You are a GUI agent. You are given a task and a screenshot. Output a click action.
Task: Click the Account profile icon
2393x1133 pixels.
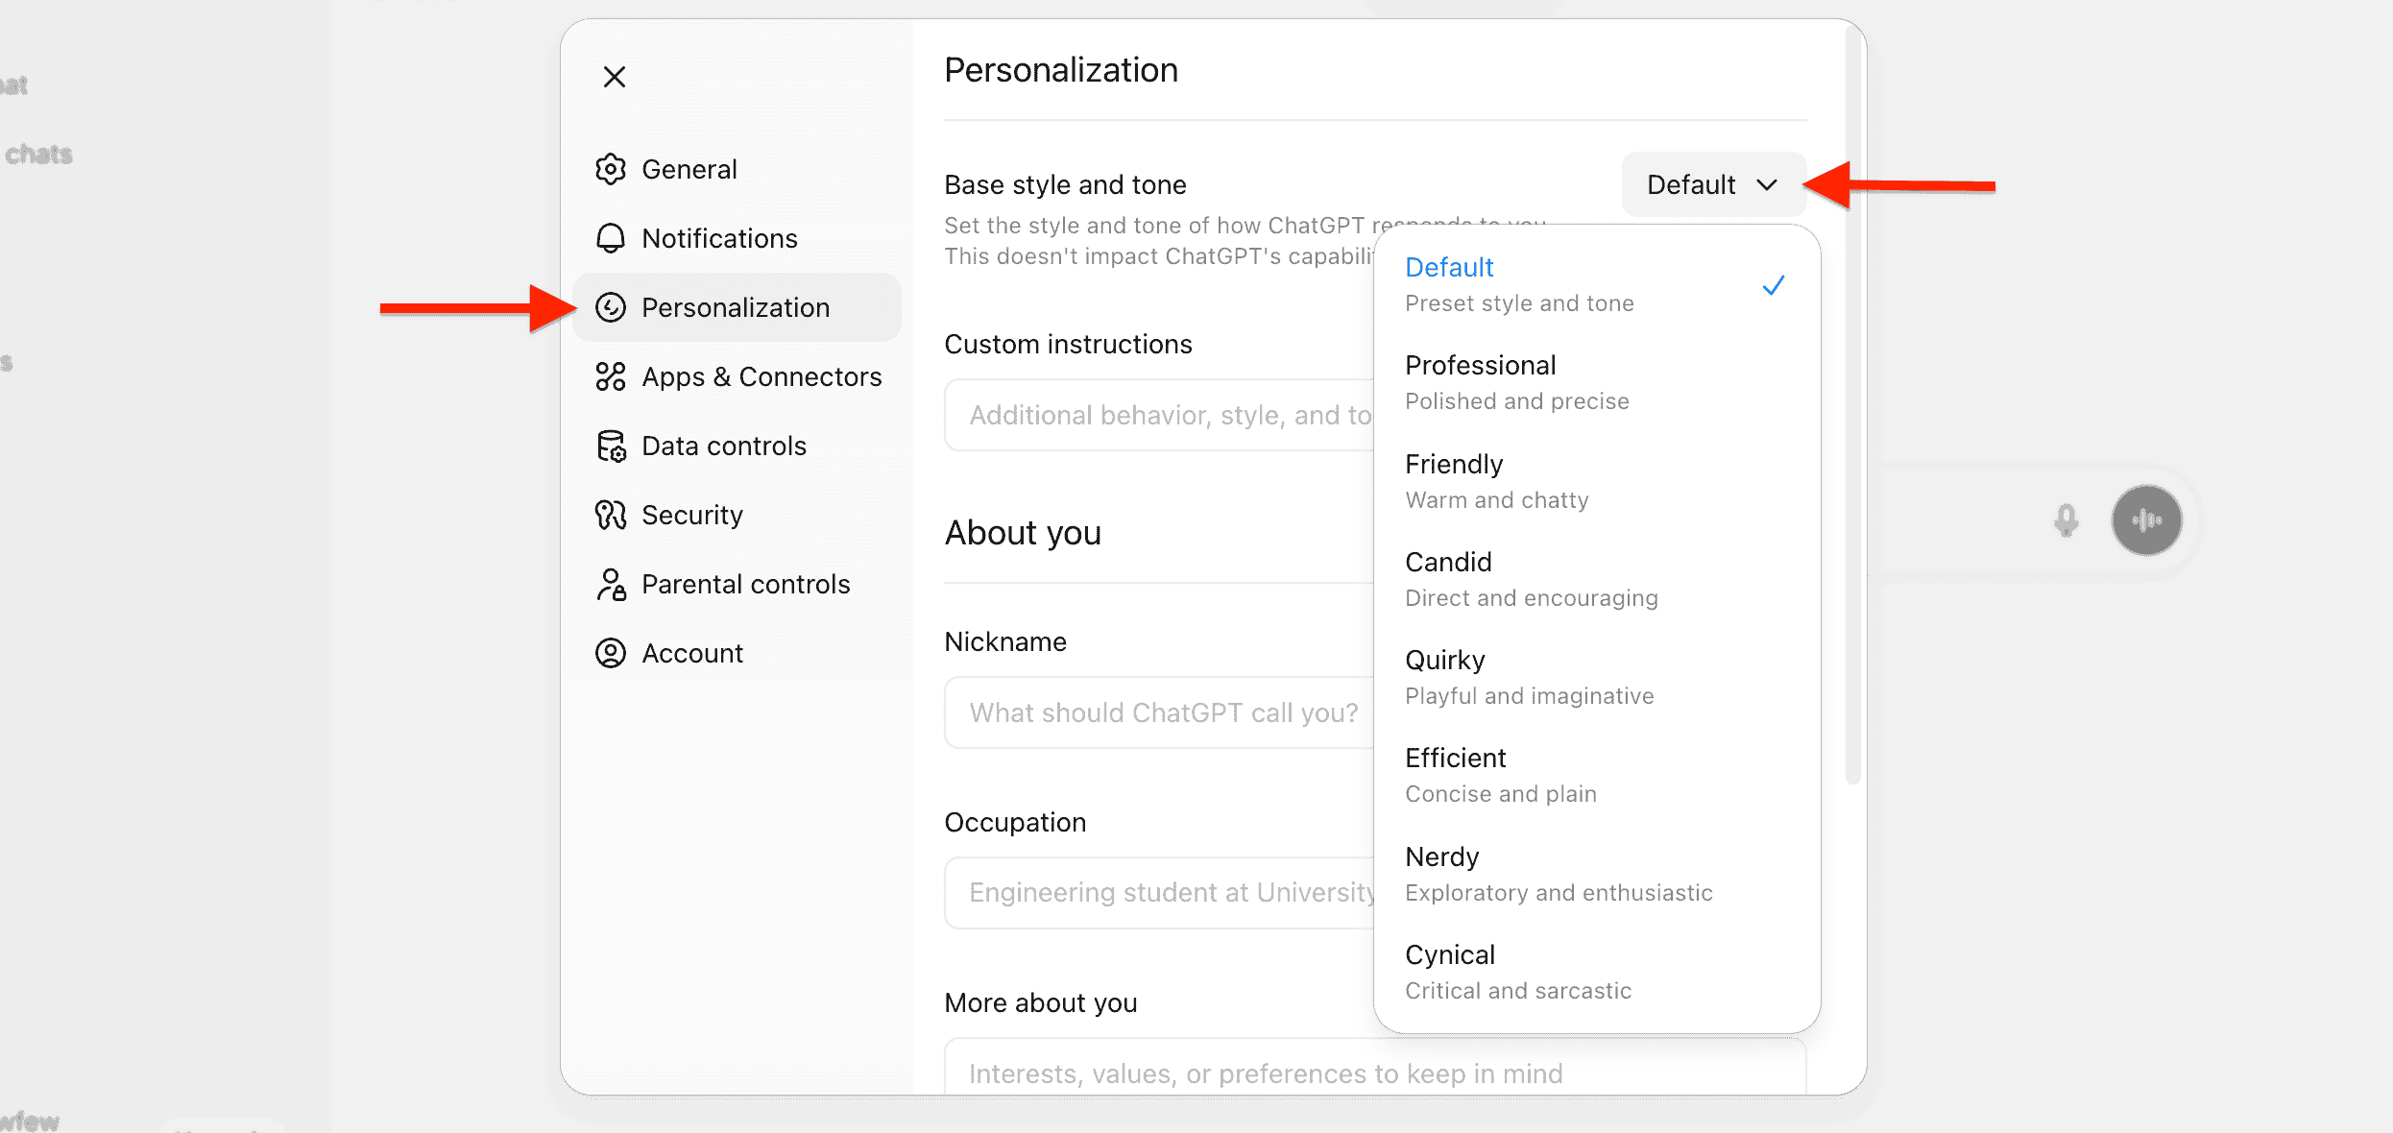click(611, 653)
